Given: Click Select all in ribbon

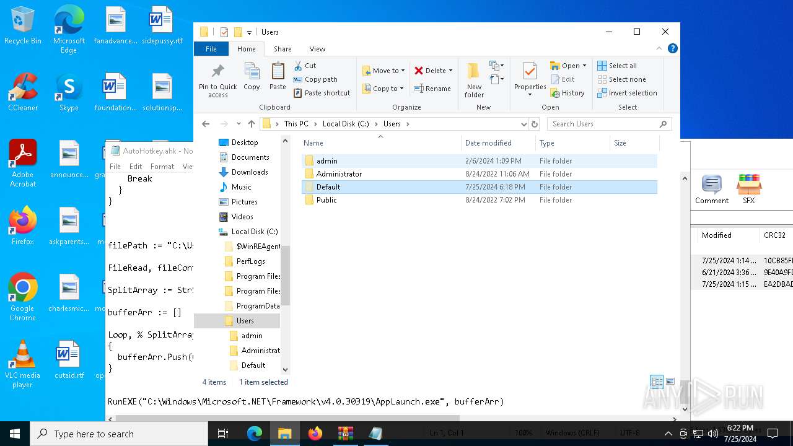Looking at the screenshot, I should (617, 66).
